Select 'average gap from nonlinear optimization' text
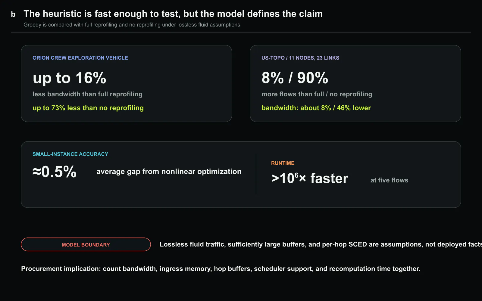Screen dimensions: 482x301 point(169,172)
